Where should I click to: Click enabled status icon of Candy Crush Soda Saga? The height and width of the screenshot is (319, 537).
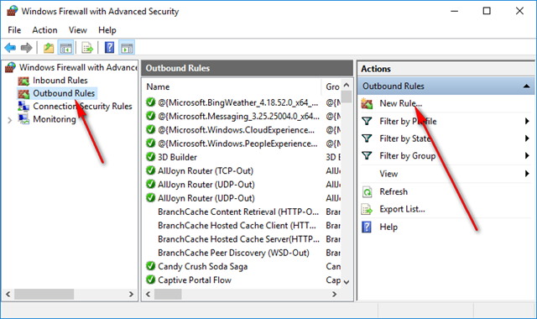tap(151, 266)
